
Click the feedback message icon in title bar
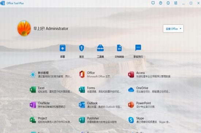pos(153,3)
